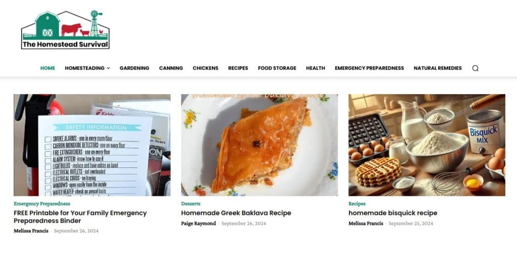The height and width of the screenshot is (255, 517).
Task: View author Paige Raymond's profile
Action: coord(198,223)
